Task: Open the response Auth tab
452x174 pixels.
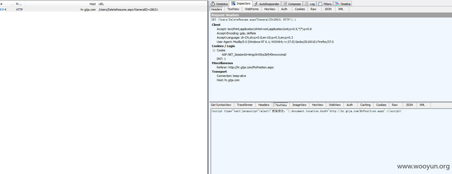Action: coord(350,105)
